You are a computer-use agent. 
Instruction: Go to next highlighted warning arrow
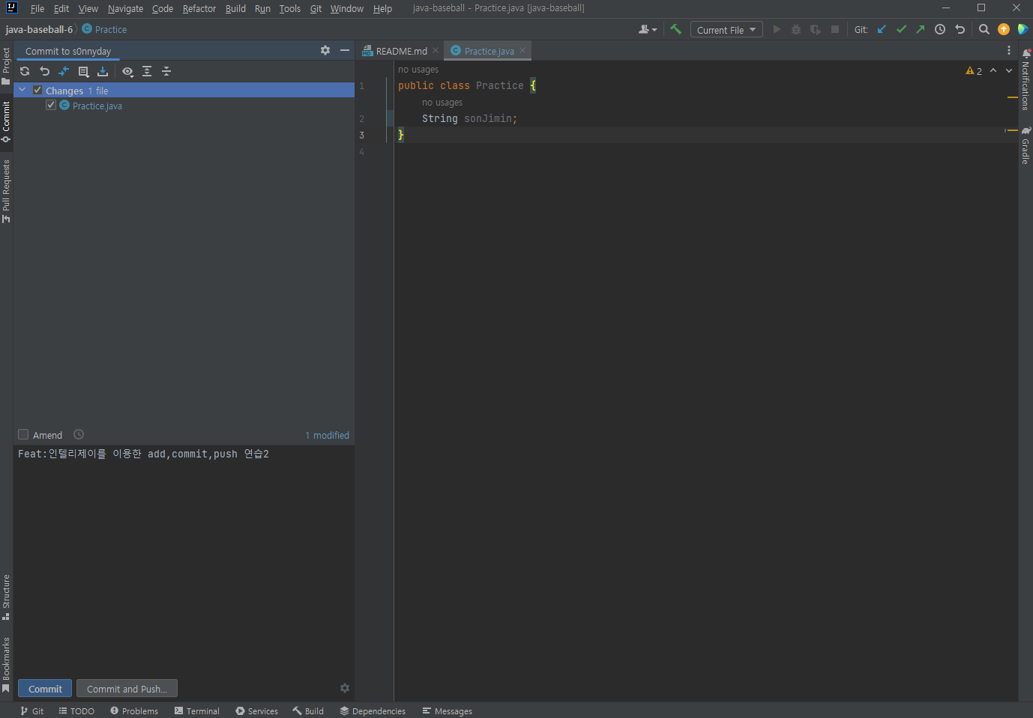1009,70
